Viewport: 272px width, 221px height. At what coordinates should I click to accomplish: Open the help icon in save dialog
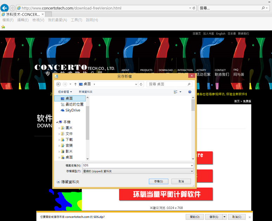coord(190,92)
